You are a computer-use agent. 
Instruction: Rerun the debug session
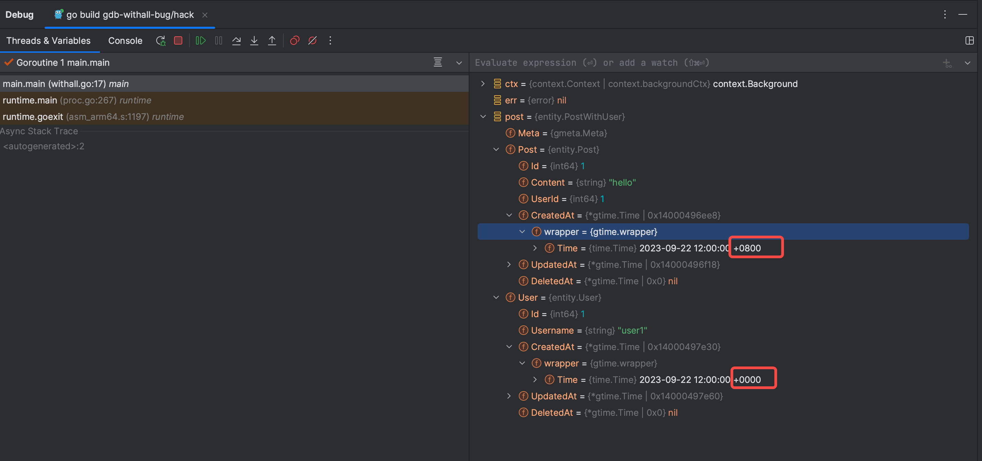pyautogui.click(x=161, y=40)
